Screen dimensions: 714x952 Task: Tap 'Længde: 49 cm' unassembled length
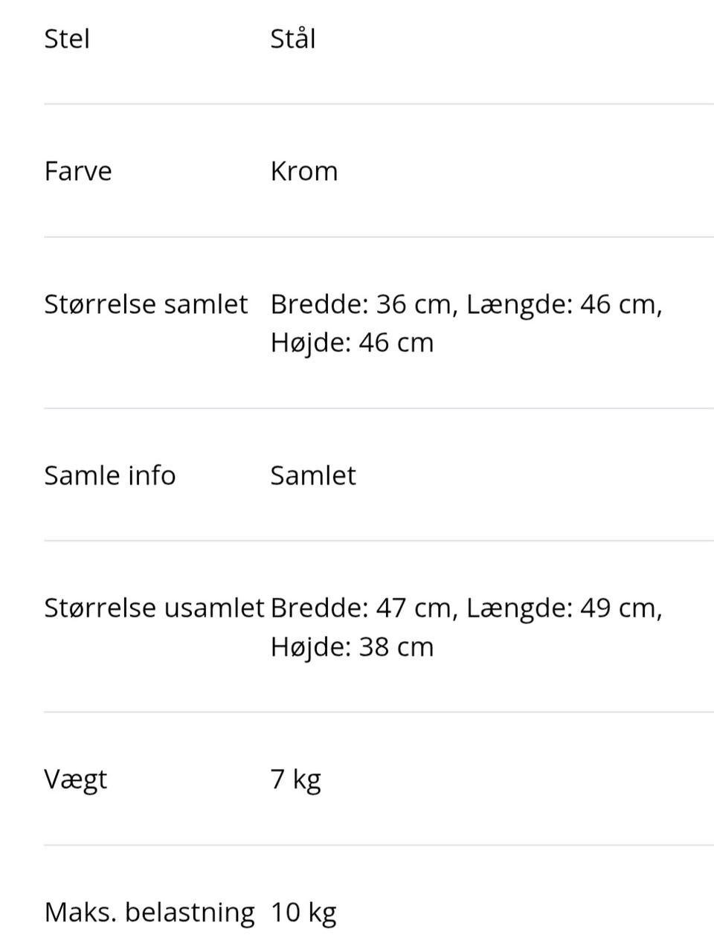click(x=563, y=608)
